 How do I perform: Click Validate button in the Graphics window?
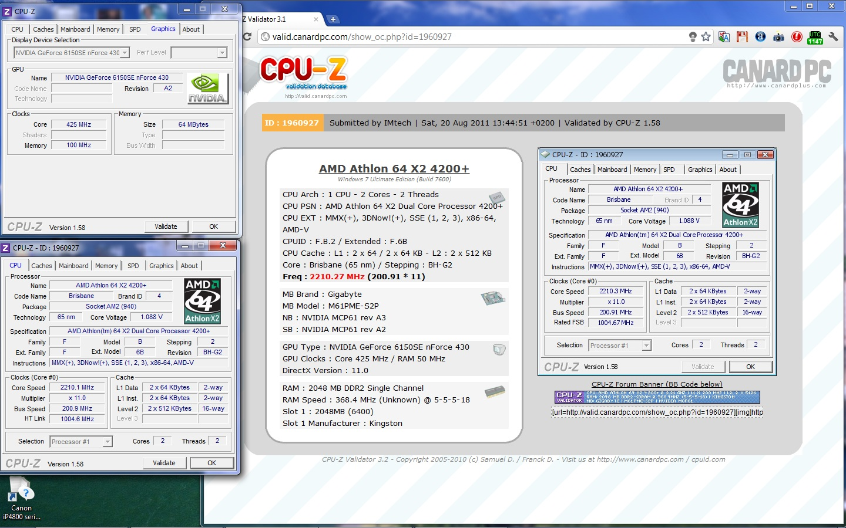point(166,226)
